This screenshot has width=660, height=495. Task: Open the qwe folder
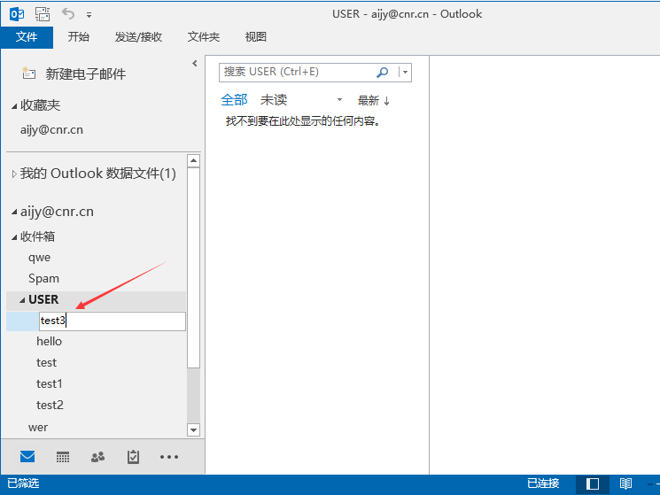point(40,258)
